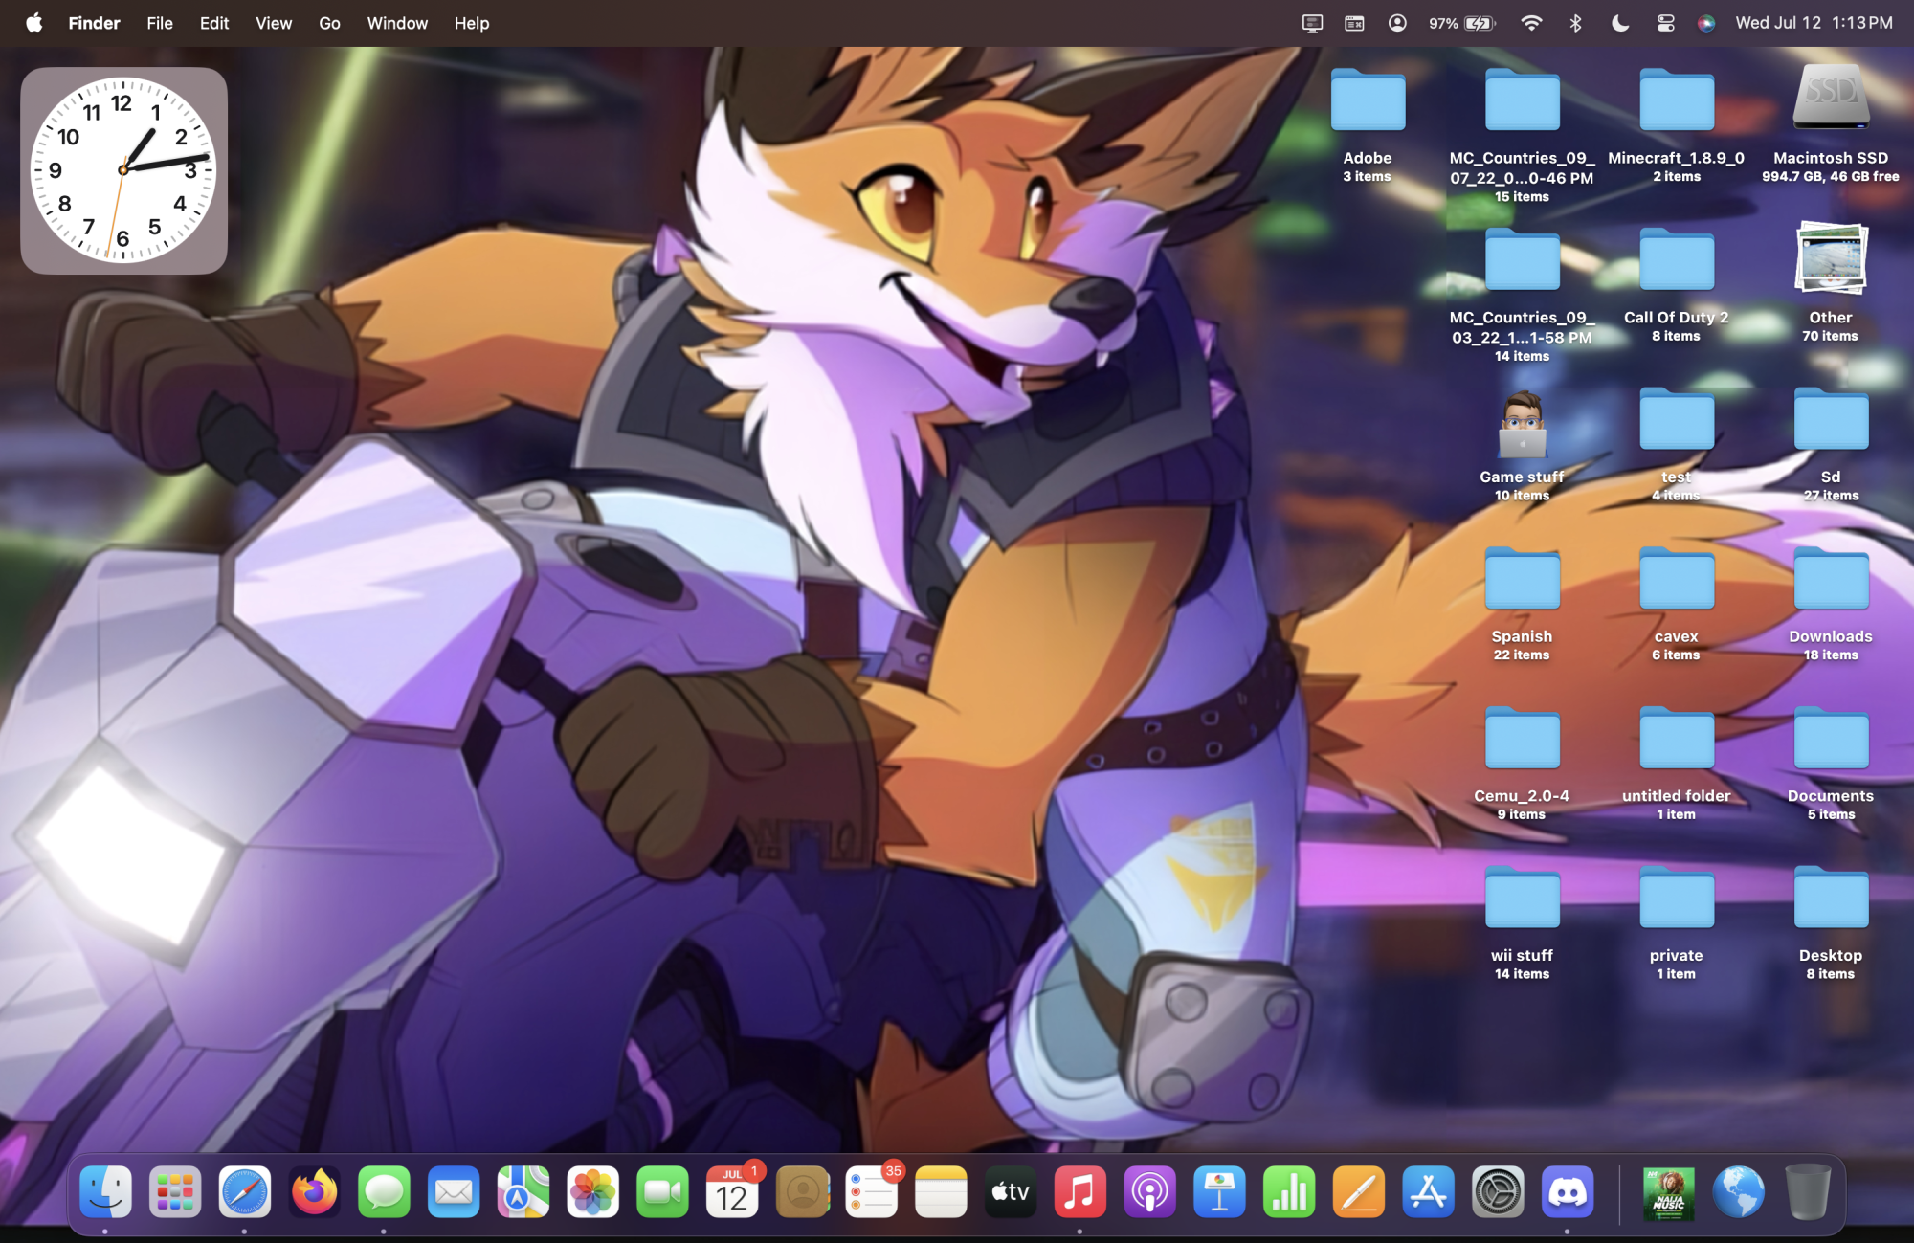Screen dimensions: 1914x1243
Task: Open Photos from the Dock
Action: [593, 1191]
